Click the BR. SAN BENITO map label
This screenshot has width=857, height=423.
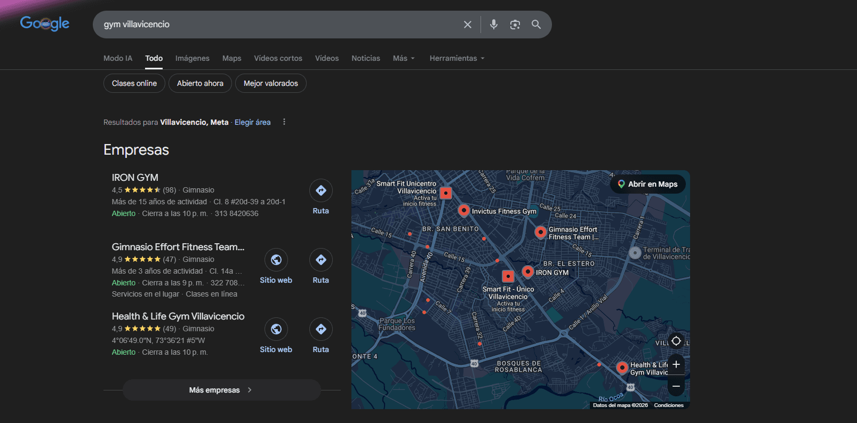click(451, 229)
